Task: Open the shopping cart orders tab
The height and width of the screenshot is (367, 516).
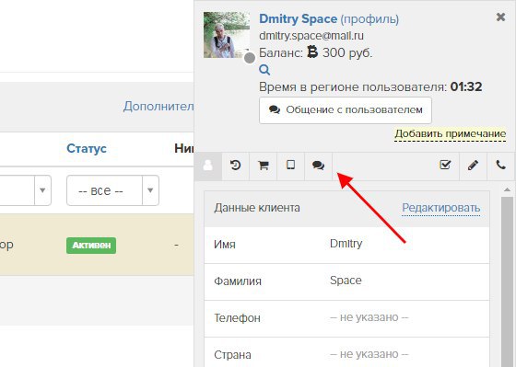Action: pos(263,166)
